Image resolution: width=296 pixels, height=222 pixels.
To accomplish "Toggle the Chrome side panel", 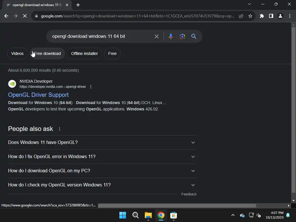I will [x=271, y=16].
